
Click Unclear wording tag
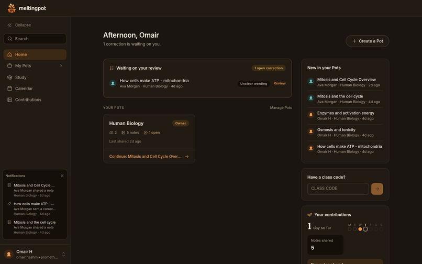tap(253, 83)
